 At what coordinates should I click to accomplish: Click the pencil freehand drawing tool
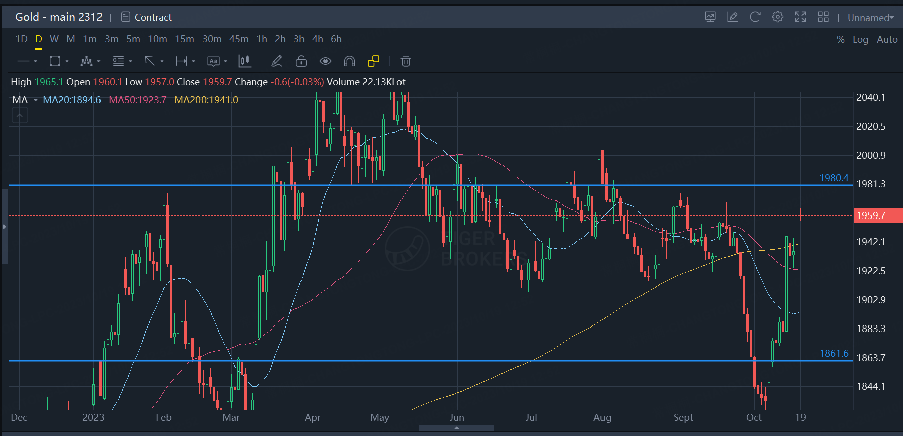pos(276,61)
